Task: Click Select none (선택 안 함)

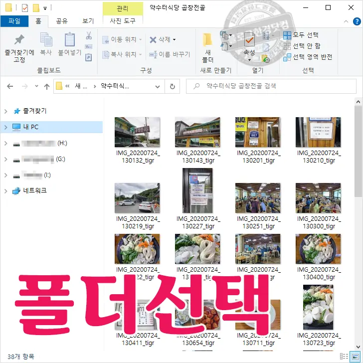Action: coord(301,46)
